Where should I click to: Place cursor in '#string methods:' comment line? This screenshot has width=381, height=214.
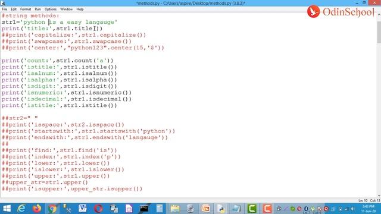(x=30, y=16)
